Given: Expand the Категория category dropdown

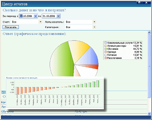Looking at the screenshot, I should pos(94,27).
